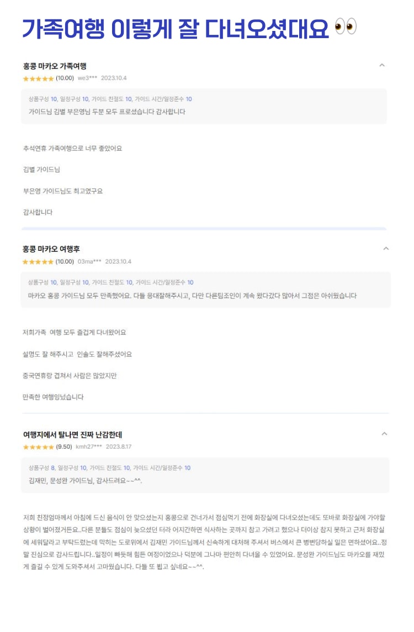
Task: Collapse the 홍콩 마카오 여행후 review
Action: (x=386, y=249)
